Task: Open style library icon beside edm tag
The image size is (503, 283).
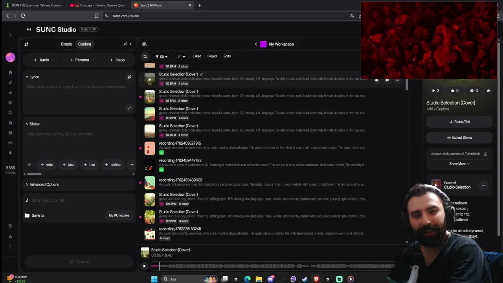Action: (x=29, y=165)
